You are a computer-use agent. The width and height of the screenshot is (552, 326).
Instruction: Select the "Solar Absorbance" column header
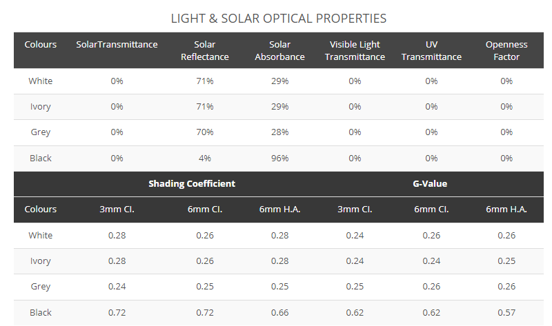pyautogui.click(x=279, y=51)
